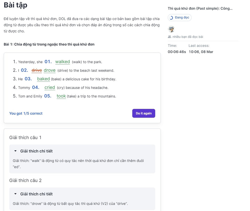
Task: Collapse the detailed explanation for question 1
Action: pos(16,151)
